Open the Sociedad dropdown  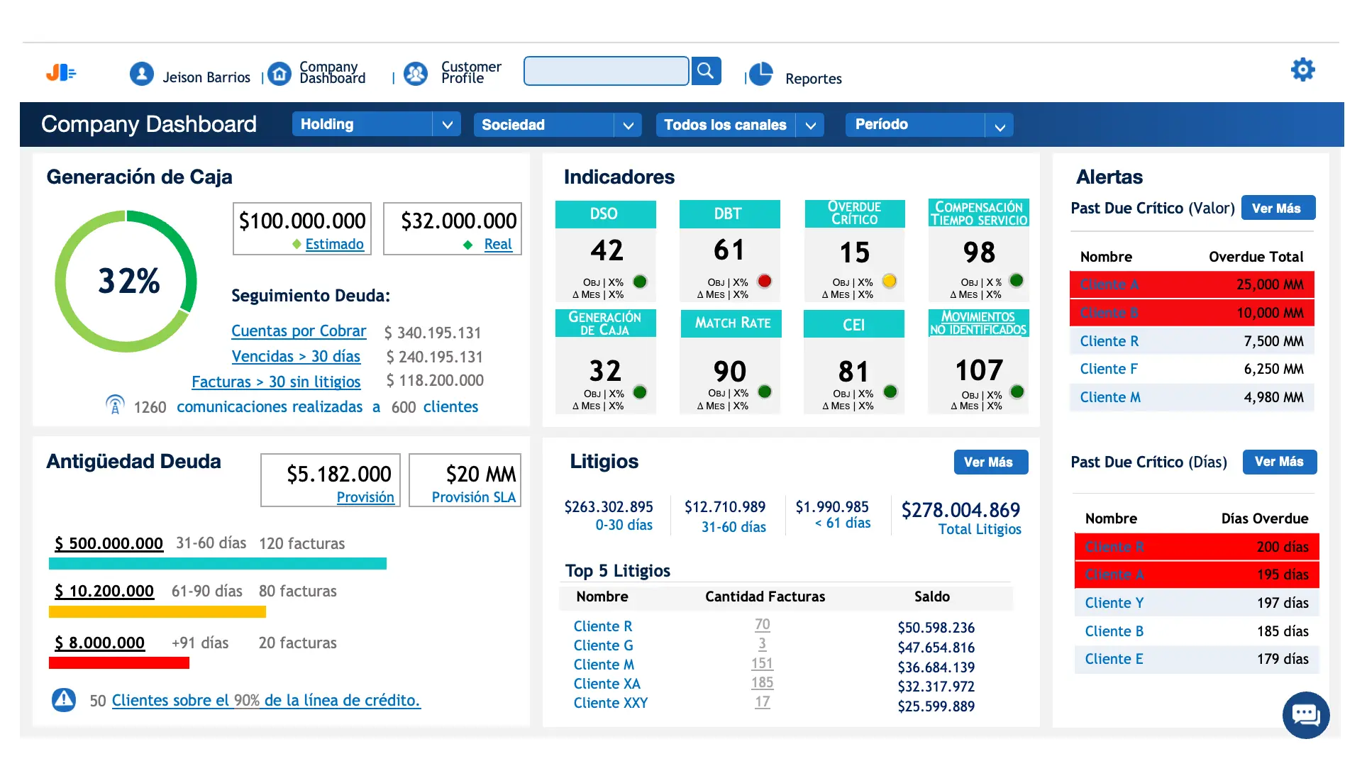click(x=628, y=126)
